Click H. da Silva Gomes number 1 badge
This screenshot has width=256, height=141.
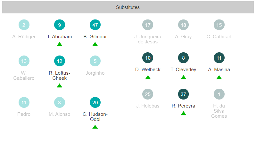pyautogui.click(x=219, y=94)
